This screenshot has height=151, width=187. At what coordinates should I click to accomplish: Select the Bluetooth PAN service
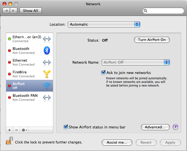click(x=30, y=97)
